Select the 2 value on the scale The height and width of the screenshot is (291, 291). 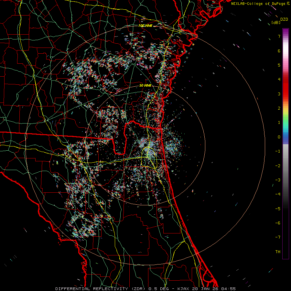tap(279, 108)
